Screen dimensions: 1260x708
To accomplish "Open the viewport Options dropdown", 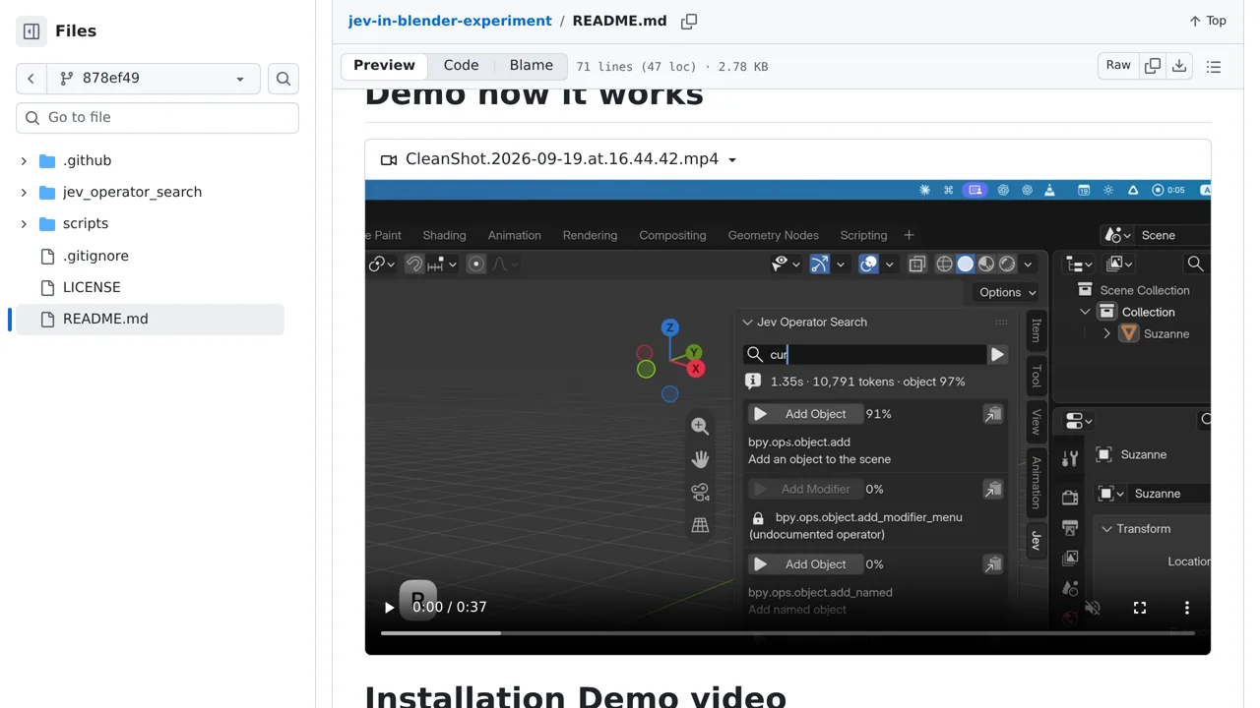I will pos(1004,292).
